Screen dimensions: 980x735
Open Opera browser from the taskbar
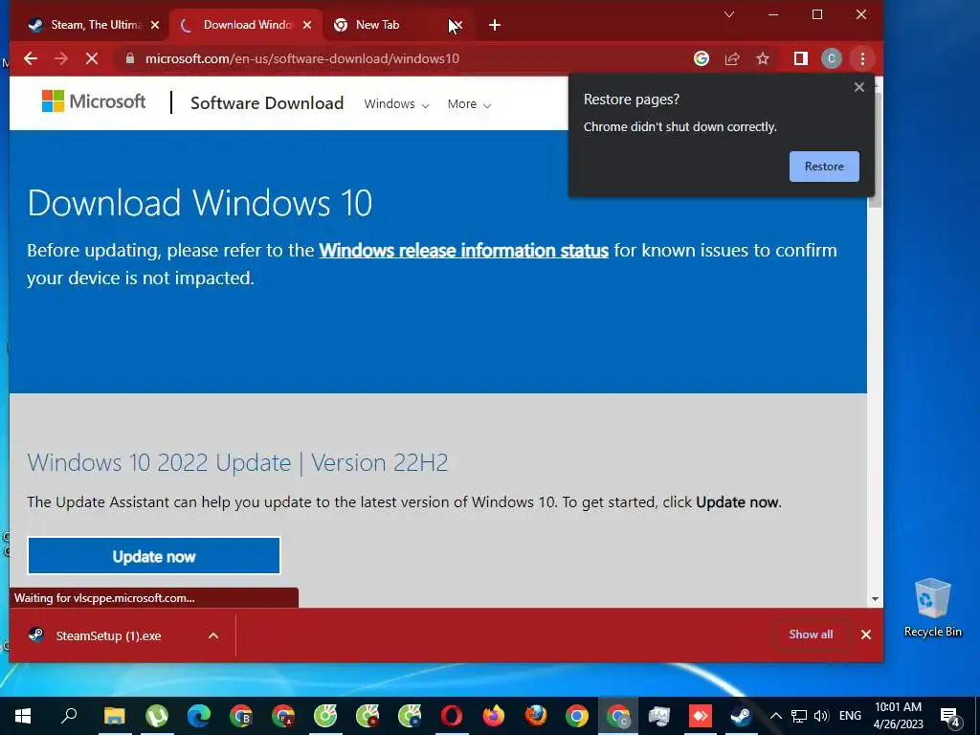(x=452, y=716)
